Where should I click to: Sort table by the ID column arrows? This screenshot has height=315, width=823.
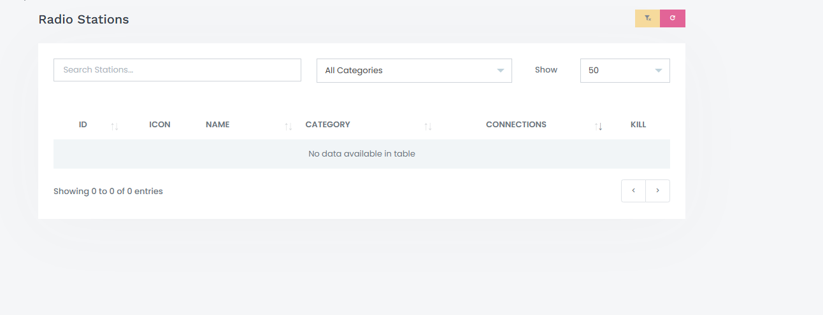coord(115,127)
